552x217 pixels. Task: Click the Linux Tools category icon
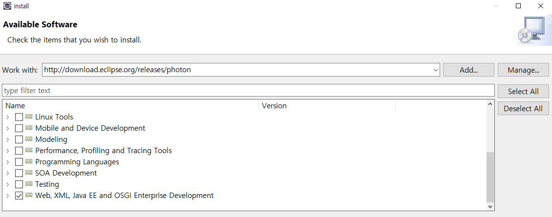click(x=29, y=117)
